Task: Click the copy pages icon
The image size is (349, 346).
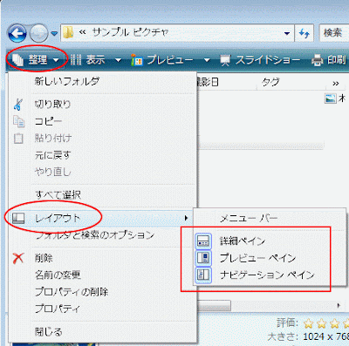Action: tap(18, 121)
